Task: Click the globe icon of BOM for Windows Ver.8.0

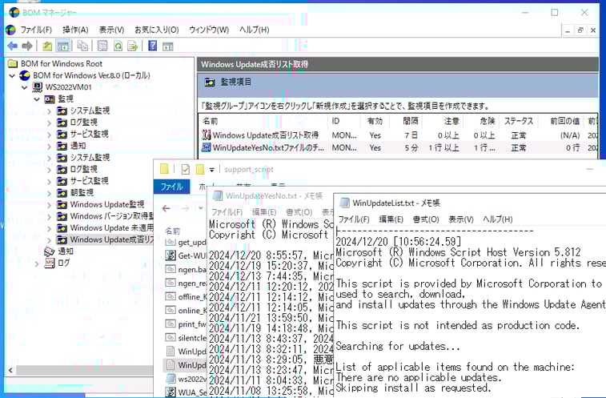Action: [x=25, y=75]
